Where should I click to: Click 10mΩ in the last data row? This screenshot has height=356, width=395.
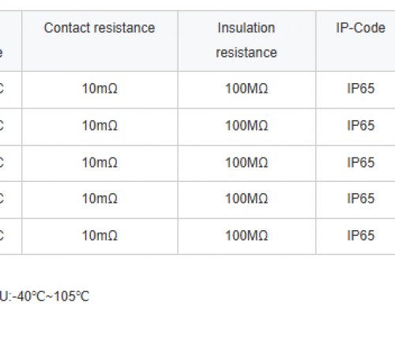pos(100,236)
